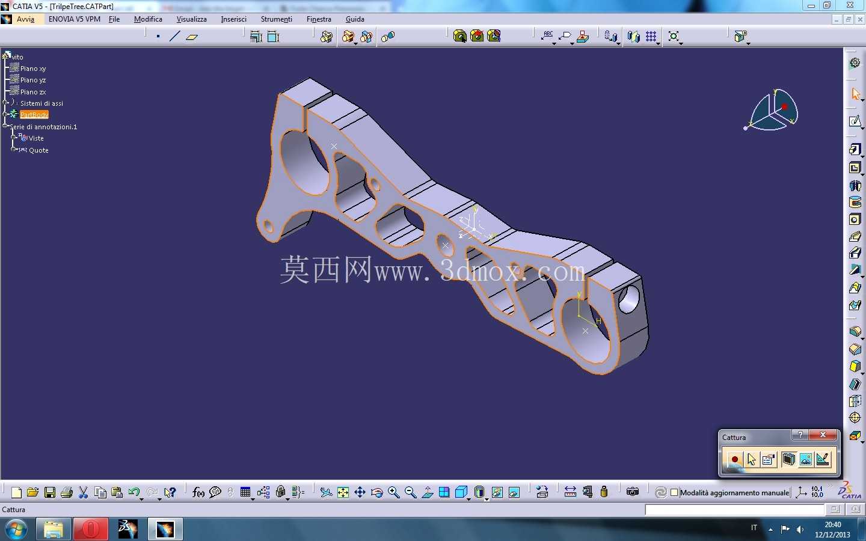Select the Plane tool in the top toolbar
Screen dimensions: 866x541
tap(192, 37)
